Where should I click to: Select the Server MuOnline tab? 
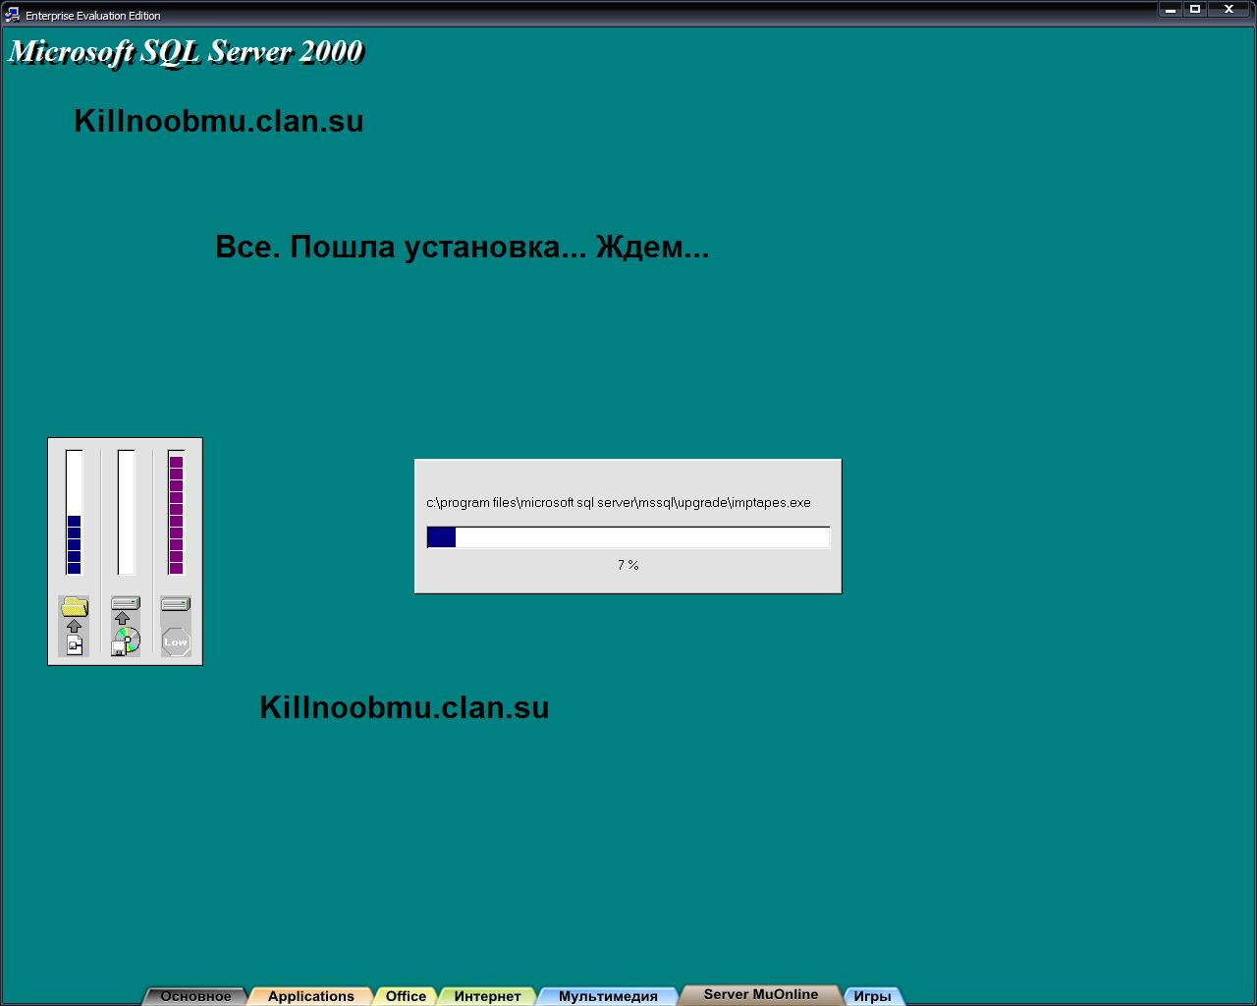click(x=760, y=994)
